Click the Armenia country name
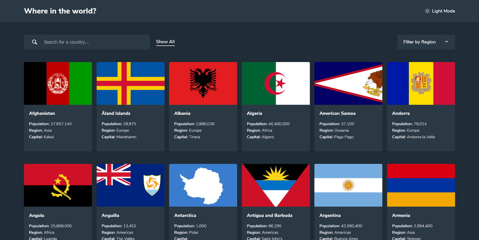The width and height of the screenshot is (479, 240). coord(401,215)
